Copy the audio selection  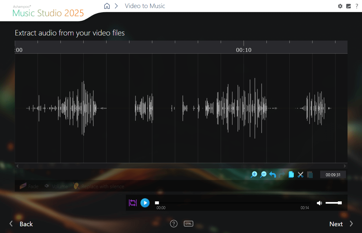291,174
